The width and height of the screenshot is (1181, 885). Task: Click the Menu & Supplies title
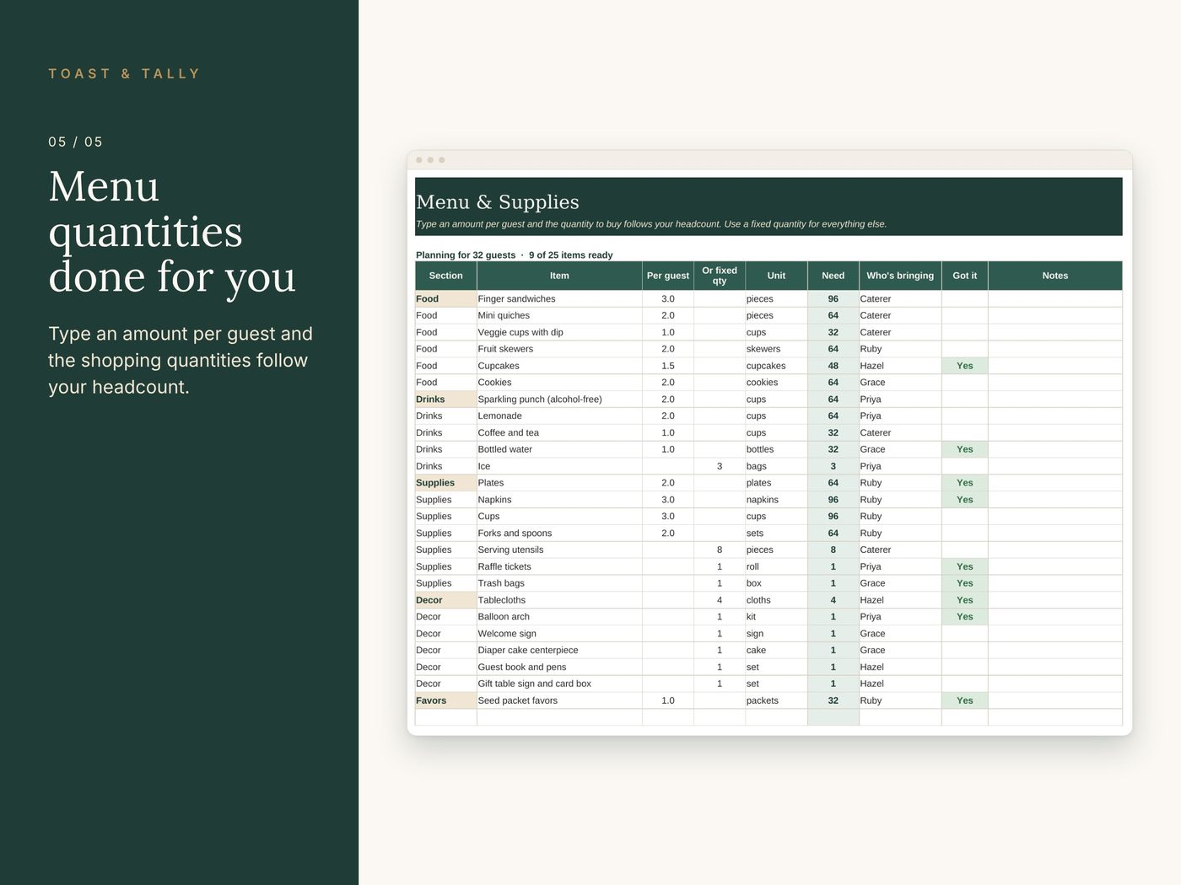tap(498, 202)
